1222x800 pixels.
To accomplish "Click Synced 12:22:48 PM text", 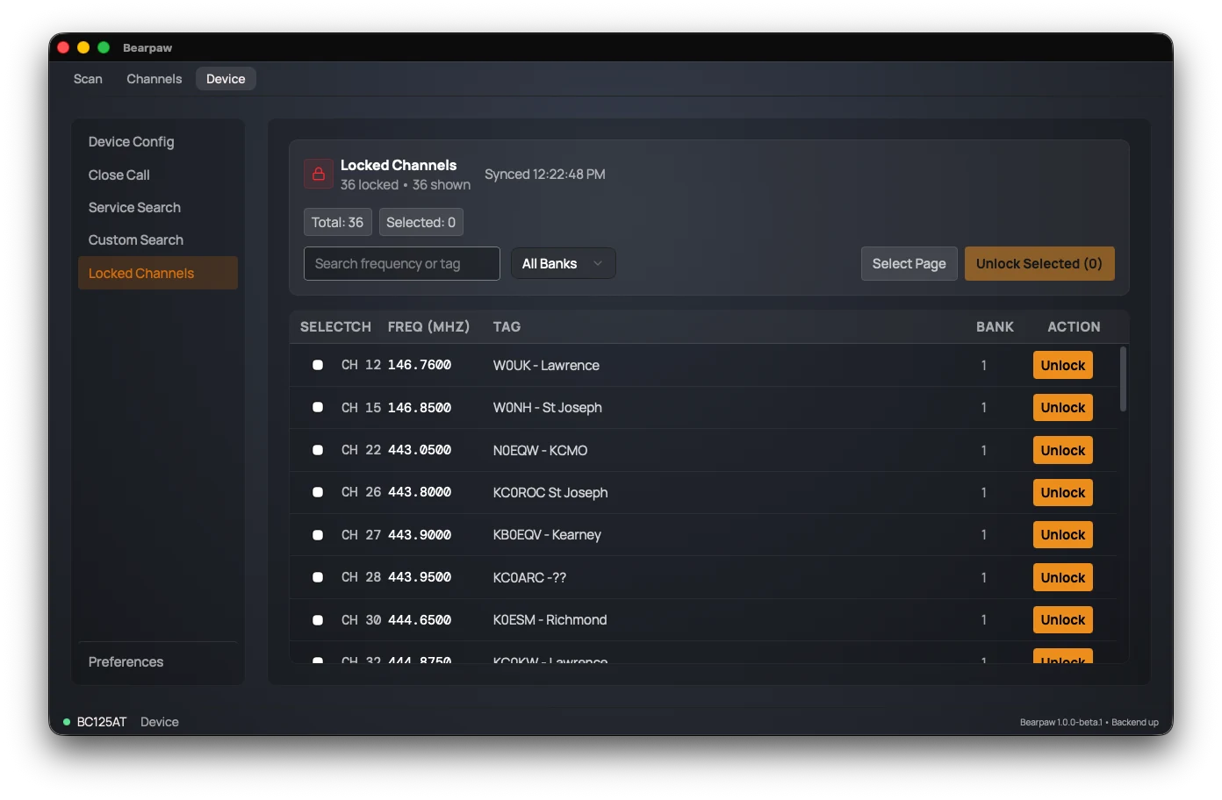I will click(545, 174).
